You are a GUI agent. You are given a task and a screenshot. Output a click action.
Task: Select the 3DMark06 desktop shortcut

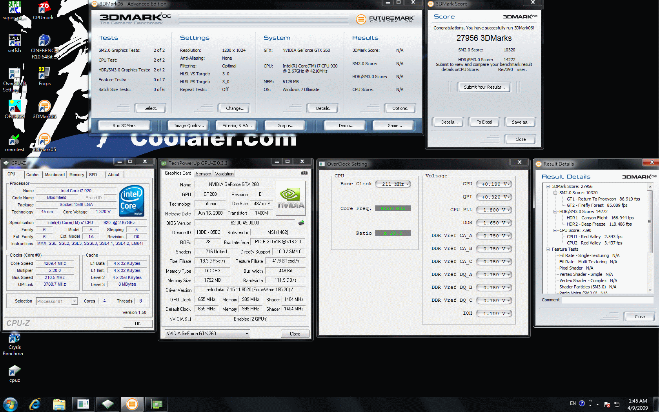tap(44, 109)
